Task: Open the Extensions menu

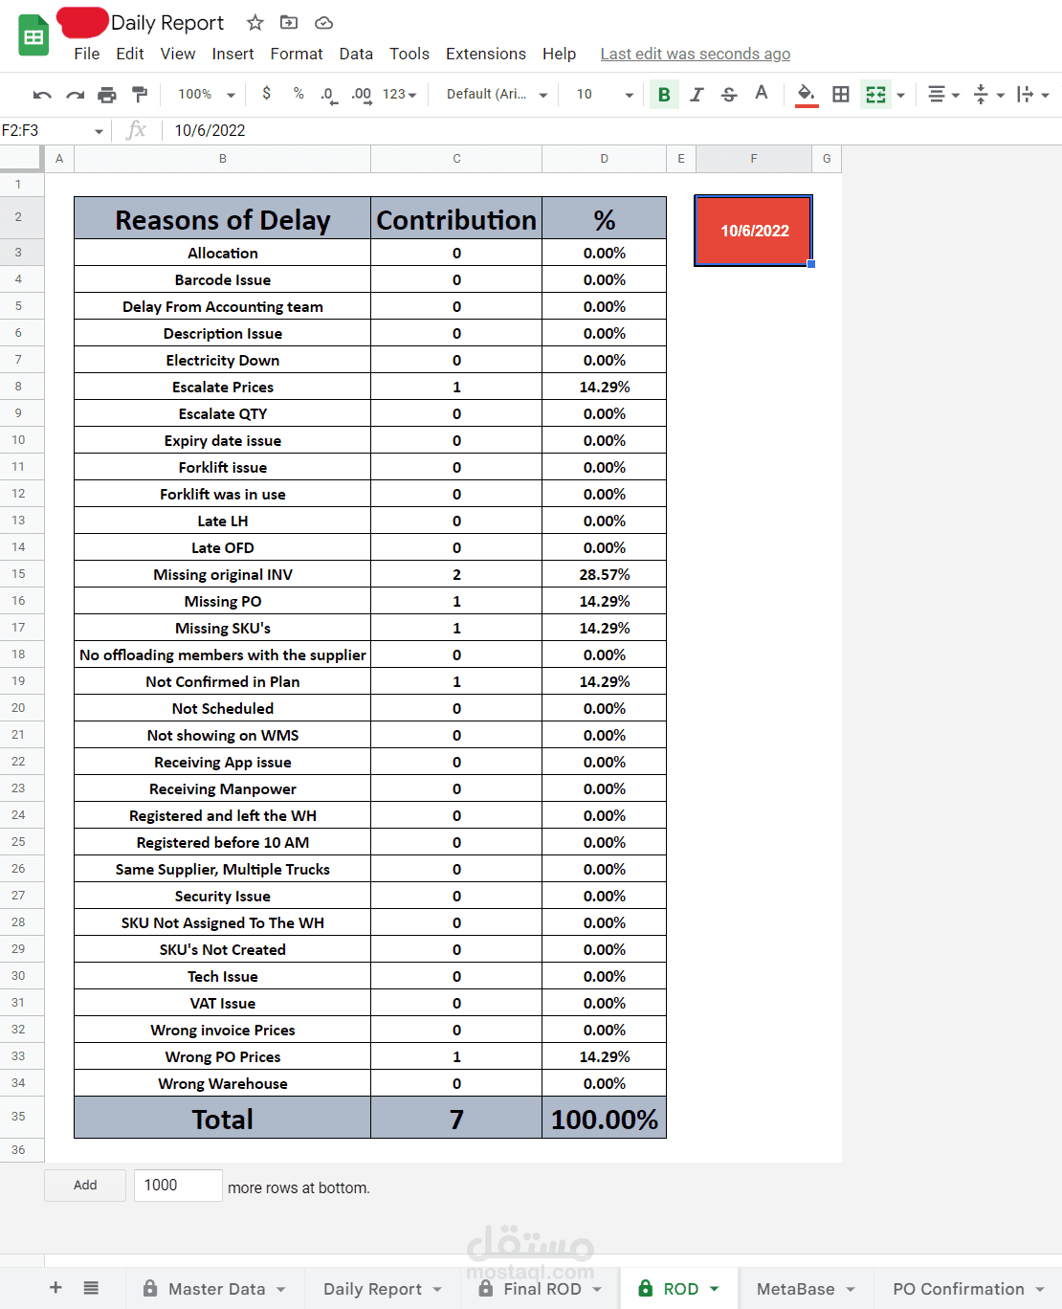Action: point(486,55)
